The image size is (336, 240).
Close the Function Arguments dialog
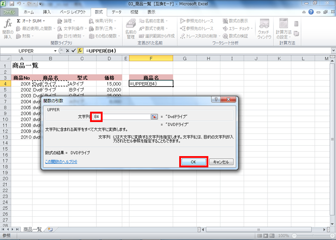228,99
